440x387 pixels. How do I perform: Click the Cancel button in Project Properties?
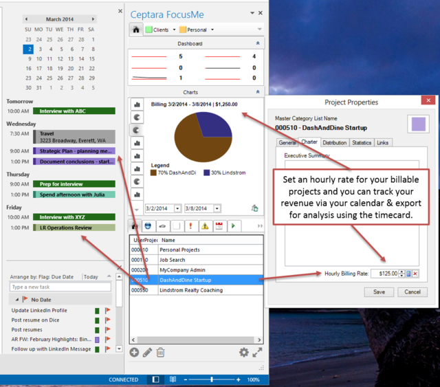[x=412, y=292]
